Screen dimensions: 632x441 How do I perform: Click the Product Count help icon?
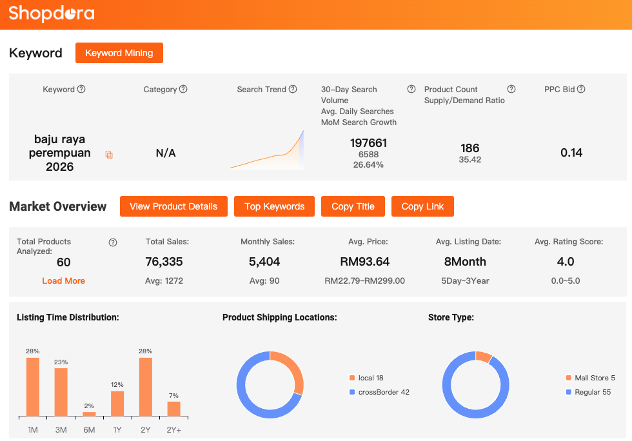coord(511,90)
